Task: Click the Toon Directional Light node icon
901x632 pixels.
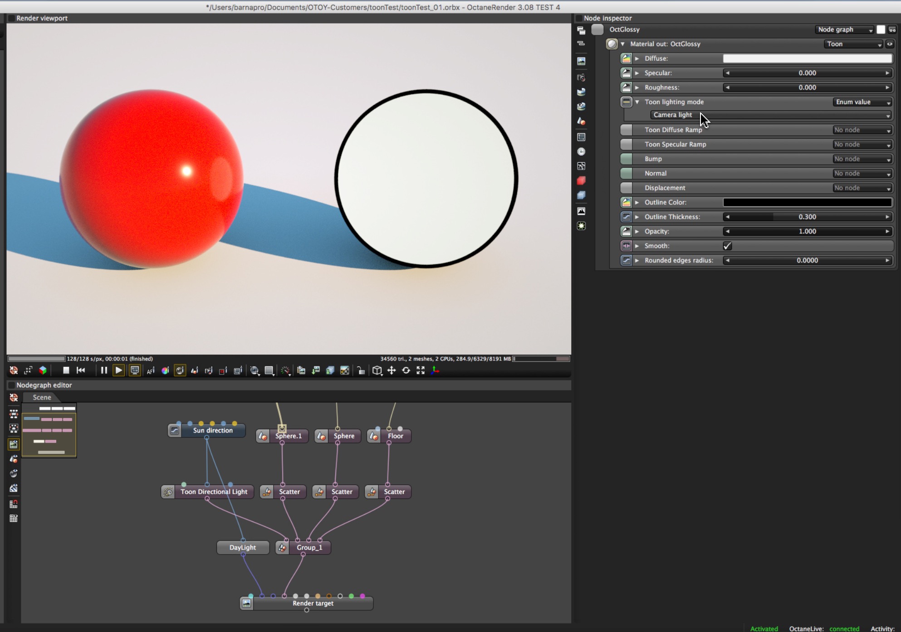Action: point(168,492)
